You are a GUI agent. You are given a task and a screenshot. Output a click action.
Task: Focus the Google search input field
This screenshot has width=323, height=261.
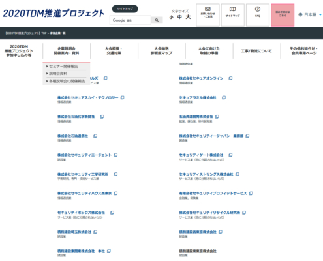point(131,20)
